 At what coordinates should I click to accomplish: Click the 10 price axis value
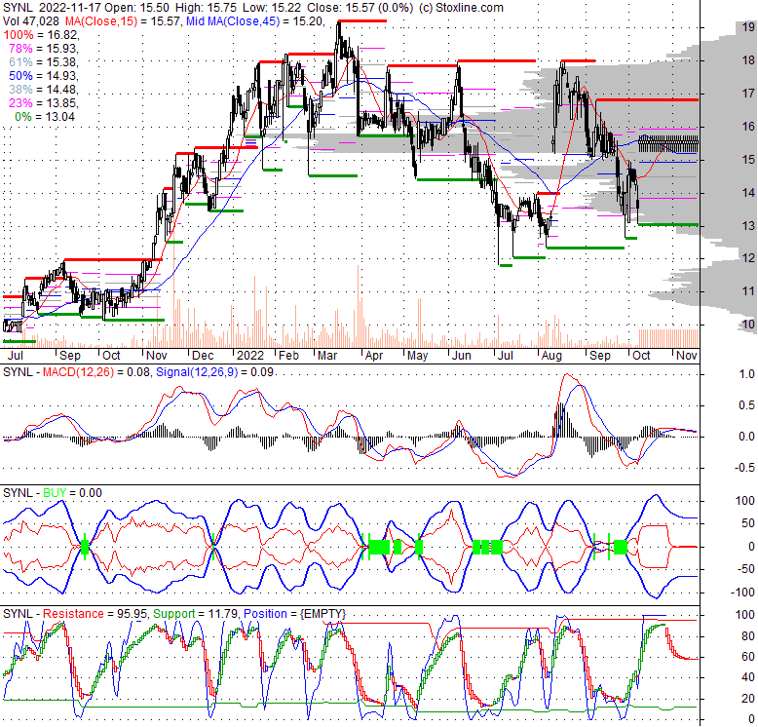[749, 325]
